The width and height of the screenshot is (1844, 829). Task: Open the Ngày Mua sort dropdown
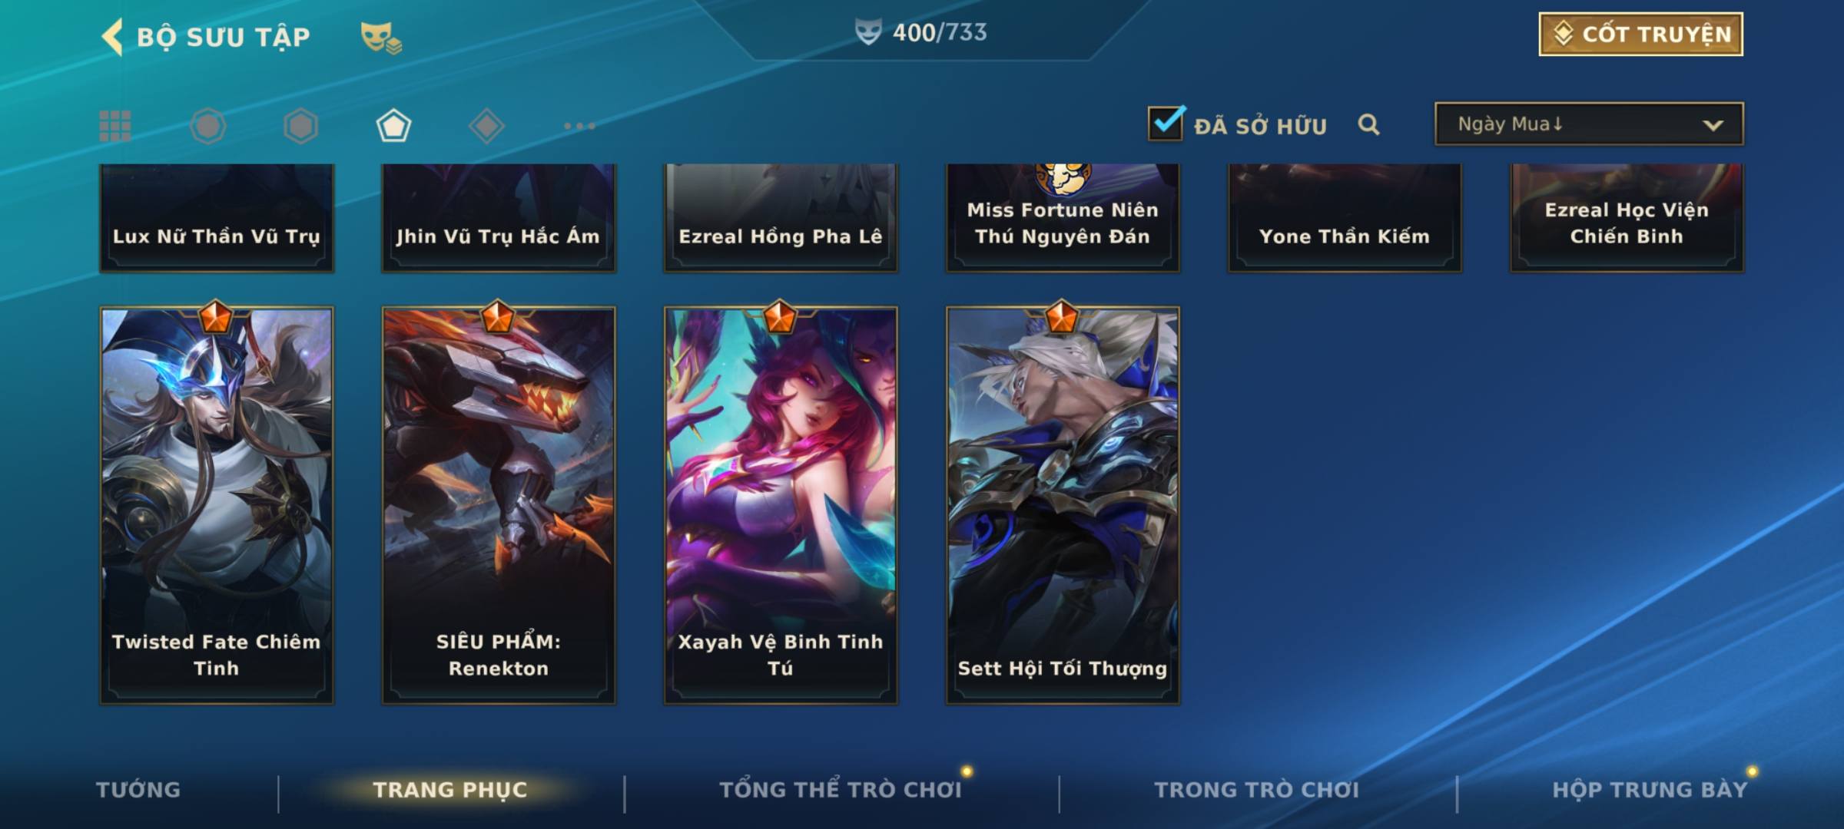[1589, 124]
